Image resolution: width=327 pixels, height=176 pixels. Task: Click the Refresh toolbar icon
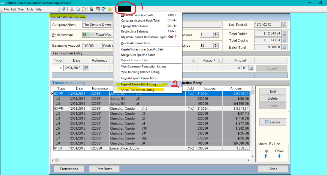pyautogui.click(x=64, y=9)
